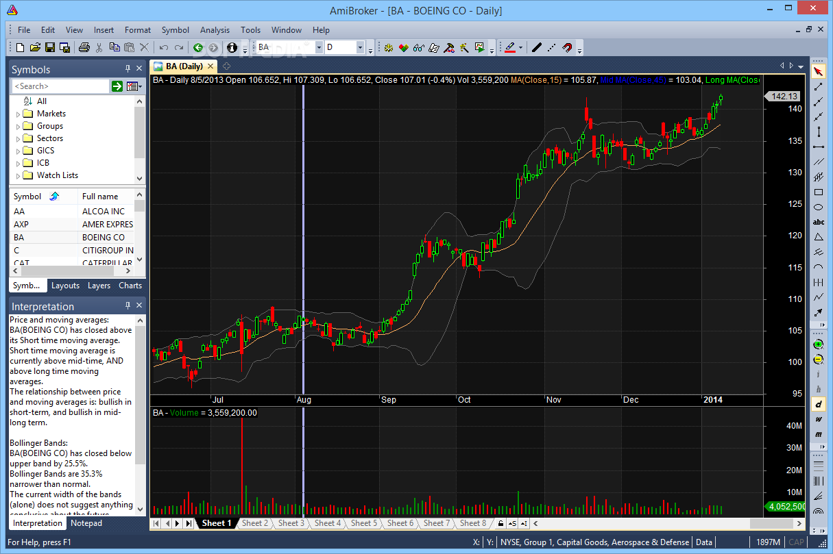833x554 pixels.
Task: Expand the ICB tree node
Action: click(x=19, y=163)
